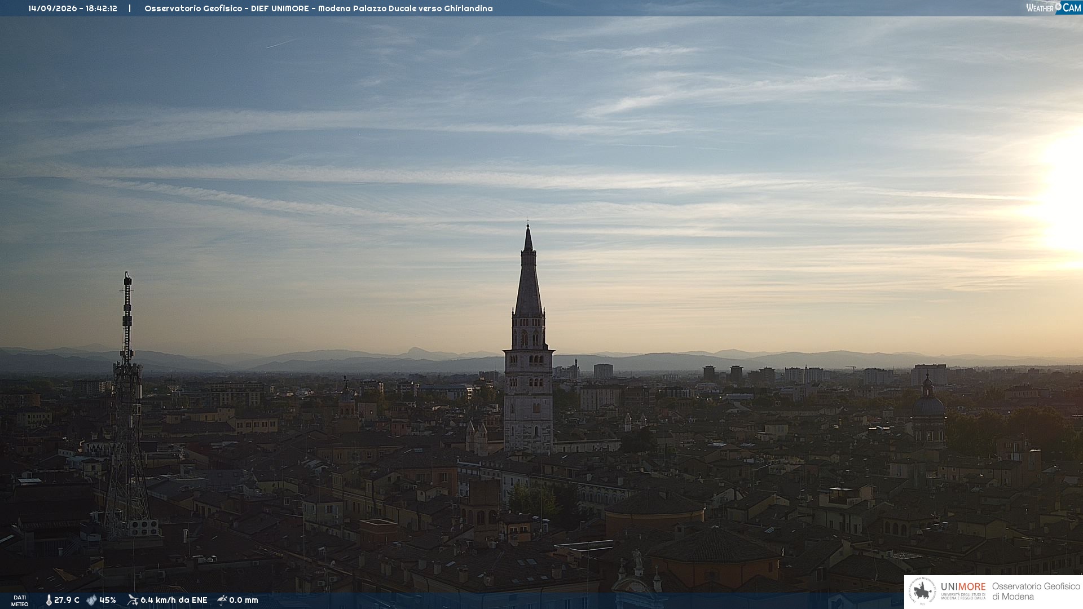Image resolution: width=1083 pixels, height=609 pixels.
Task: Click the humidity water droplets icon
Action: tap(91, 600)
